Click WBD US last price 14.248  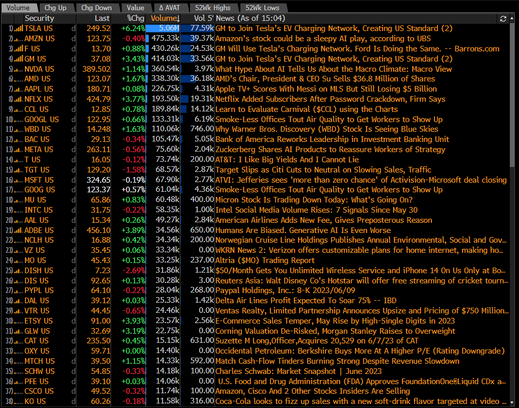[98, 129]
